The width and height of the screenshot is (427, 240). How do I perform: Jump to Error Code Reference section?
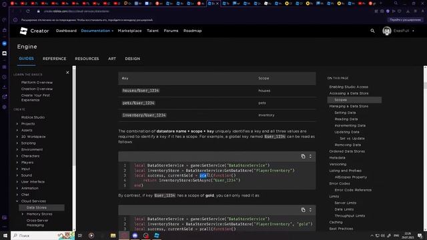pyautogui.click(x=353, y=190)
